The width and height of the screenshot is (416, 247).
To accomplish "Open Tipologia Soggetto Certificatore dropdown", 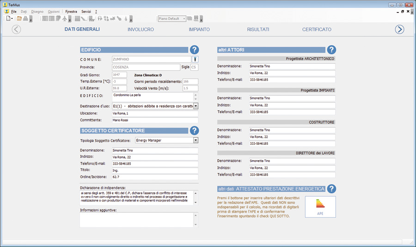I will [x=196, y=140].
